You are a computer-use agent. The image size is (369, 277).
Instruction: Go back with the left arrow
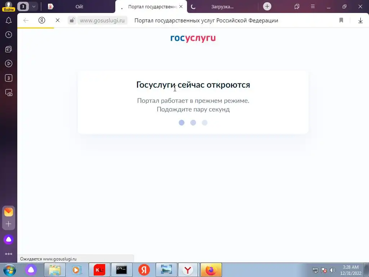pos(26,21)
